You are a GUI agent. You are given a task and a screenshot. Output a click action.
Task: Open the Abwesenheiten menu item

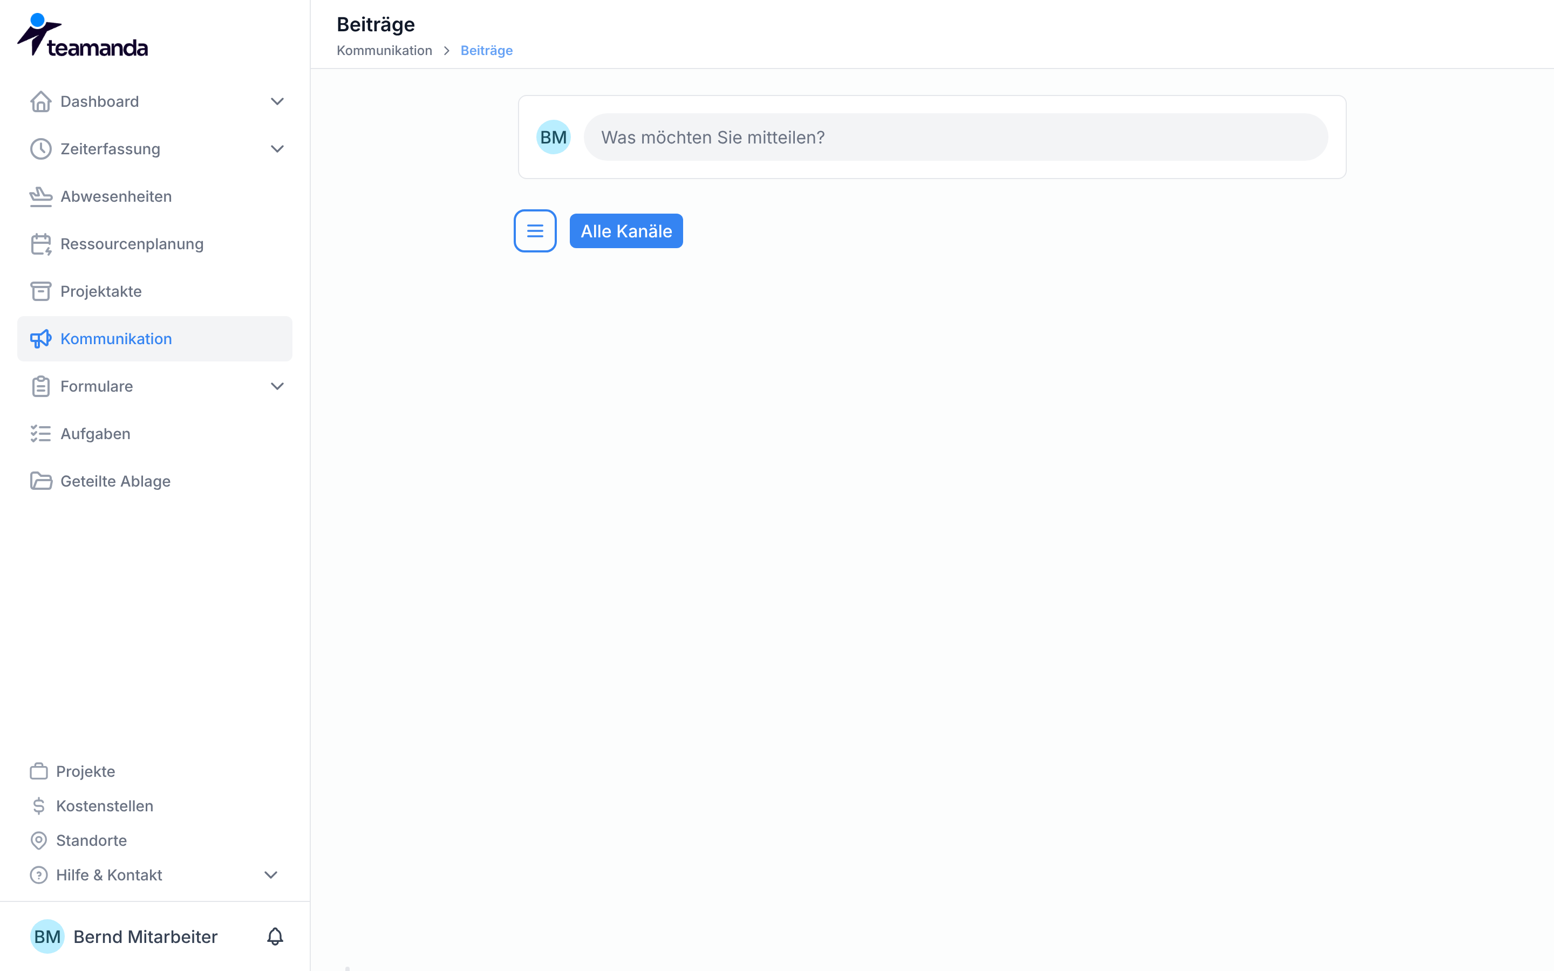155,196
